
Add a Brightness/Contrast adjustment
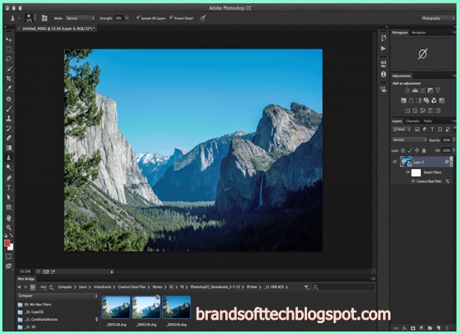coord(407,90)
